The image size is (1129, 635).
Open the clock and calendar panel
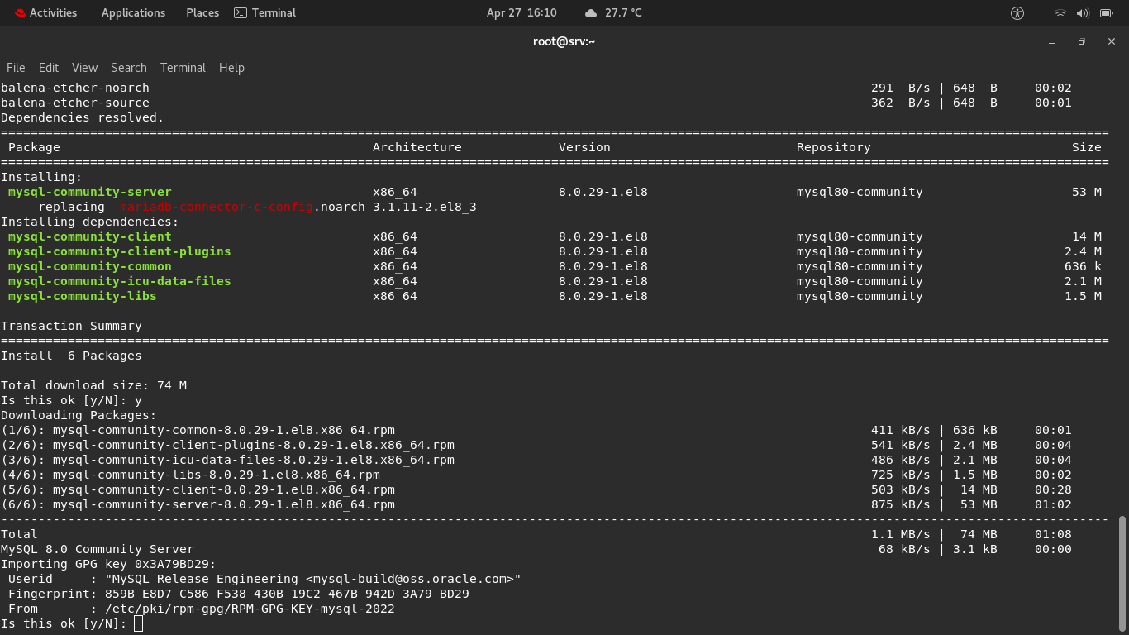pos(522,13)
